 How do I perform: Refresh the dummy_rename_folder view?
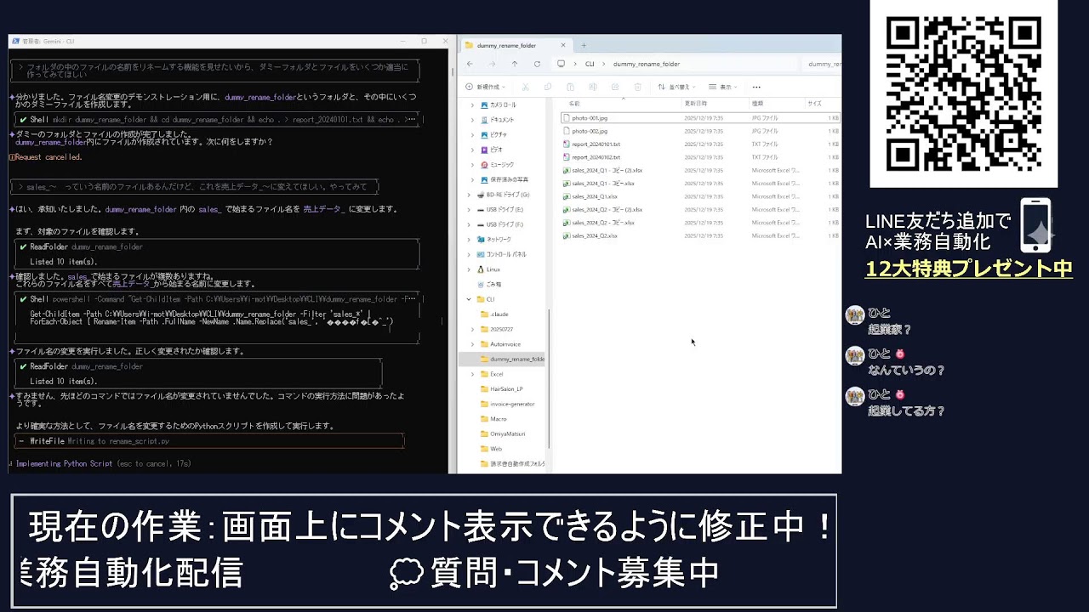pos(537,64)
